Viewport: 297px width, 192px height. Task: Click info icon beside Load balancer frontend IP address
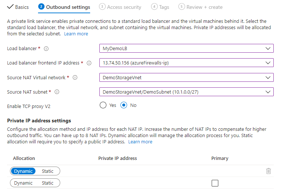[x=89, y=63]
